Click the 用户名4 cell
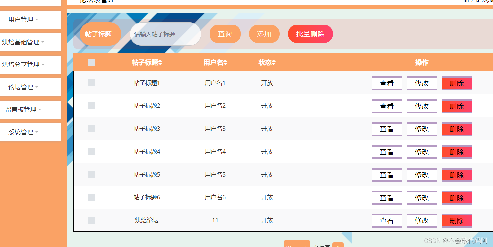 coord(215,152)
